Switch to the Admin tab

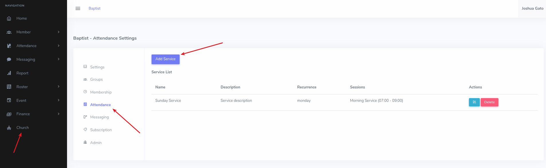point(96,143)
